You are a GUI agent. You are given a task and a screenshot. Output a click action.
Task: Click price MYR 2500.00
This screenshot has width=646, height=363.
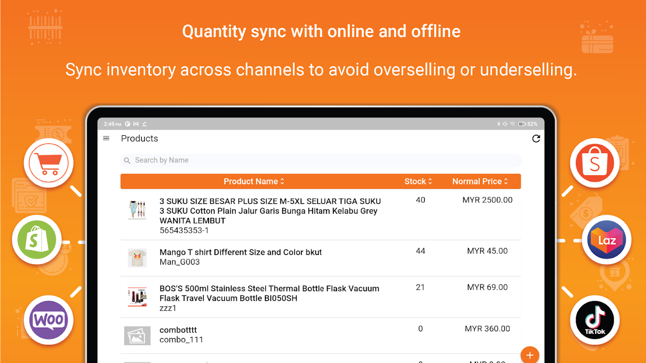click(x=487, y=200)
